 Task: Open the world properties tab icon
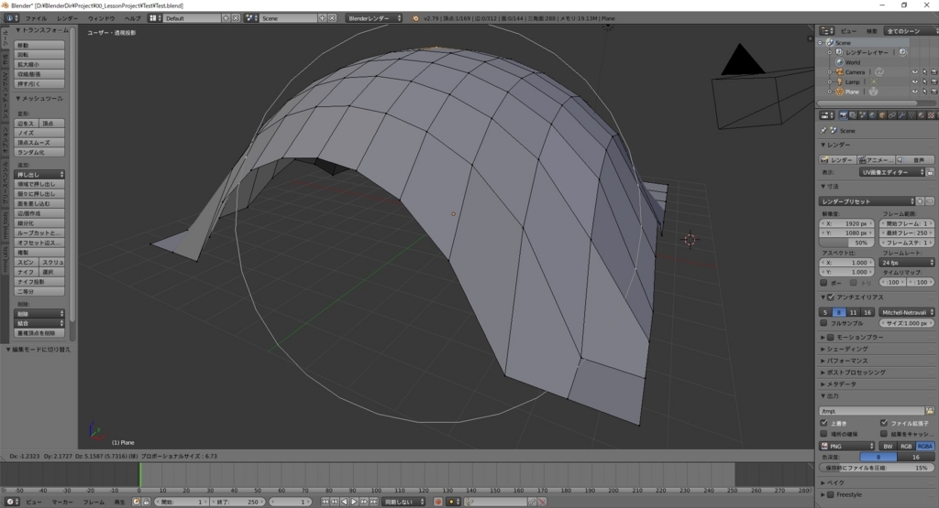873,115
